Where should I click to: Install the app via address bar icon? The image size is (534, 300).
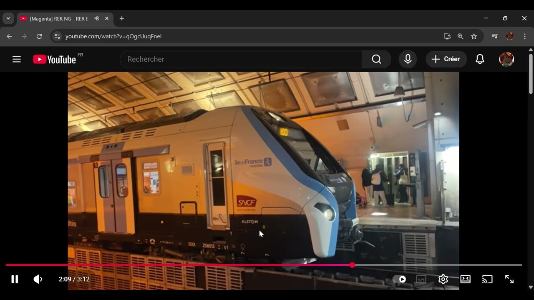(x=447, y=36)
